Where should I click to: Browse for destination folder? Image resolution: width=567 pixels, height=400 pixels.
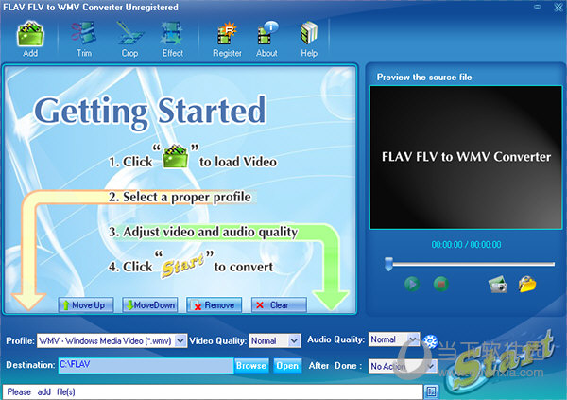point(251,366)
